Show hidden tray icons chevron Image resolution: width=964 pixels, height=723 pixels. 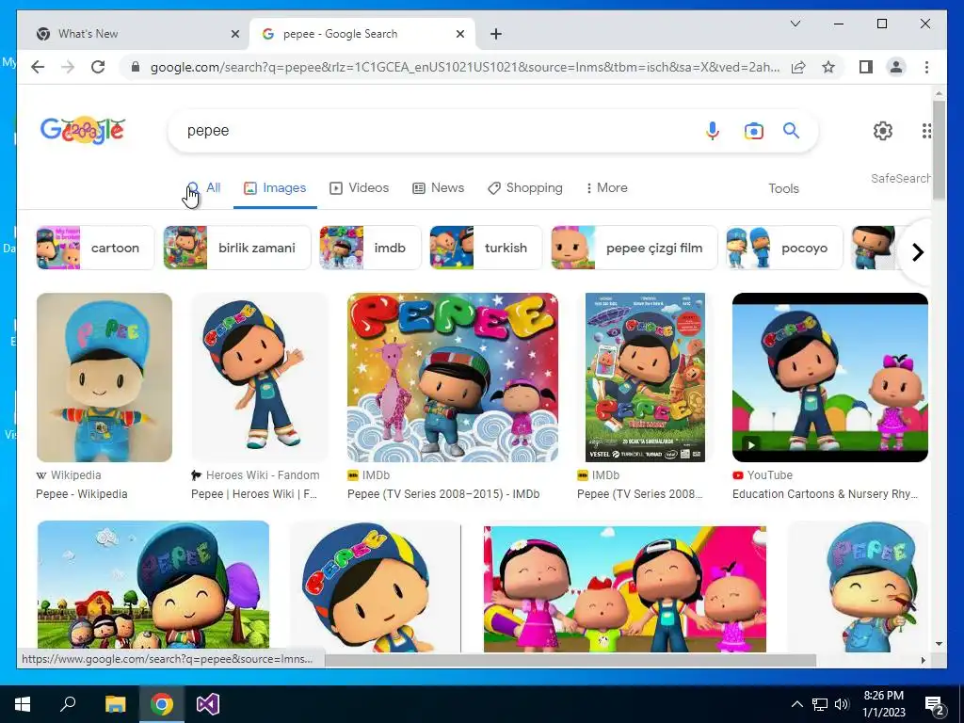click(x=796, y=704)
